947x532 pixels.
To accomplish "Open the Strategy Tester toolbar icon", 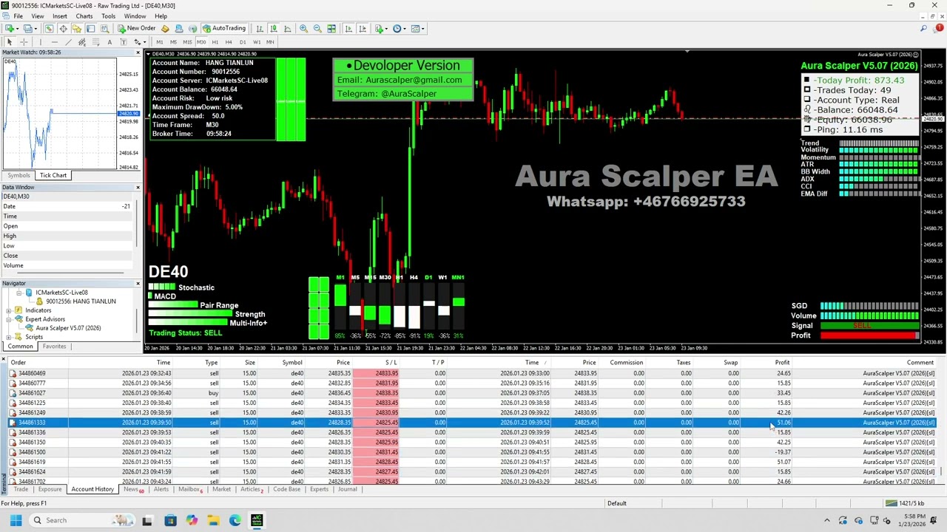I will click(x=104, y=28).
